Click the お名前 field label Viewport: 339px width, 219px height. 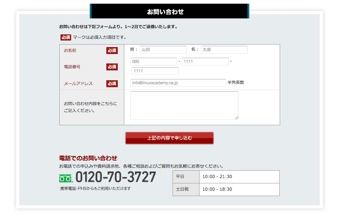click(70, 50)
